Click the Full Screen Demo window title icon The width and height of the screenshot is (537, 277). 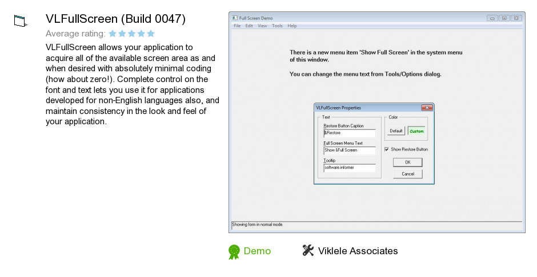pos(235,18)
